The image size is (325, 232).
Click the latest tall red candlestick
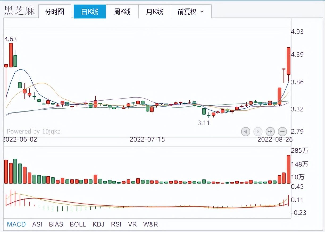click(x=288, y=61)
